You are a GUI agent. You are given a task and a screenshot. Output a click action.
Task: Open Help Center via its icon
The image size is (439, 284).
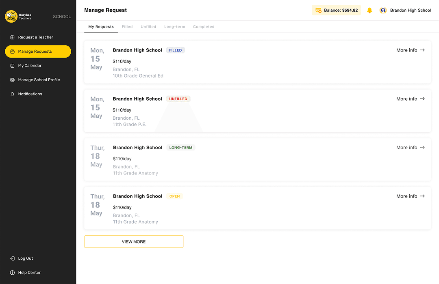click(12, 272)
